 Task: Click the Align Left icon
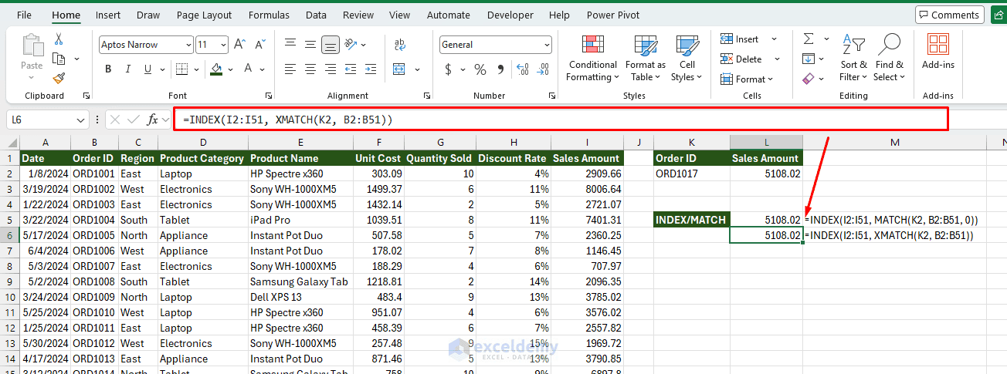click(x=290, y=69)
